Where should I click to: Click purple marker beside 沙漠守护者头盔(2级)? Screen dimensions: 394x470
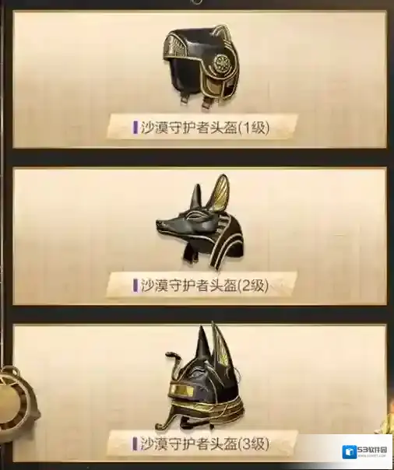click(135, 285)
